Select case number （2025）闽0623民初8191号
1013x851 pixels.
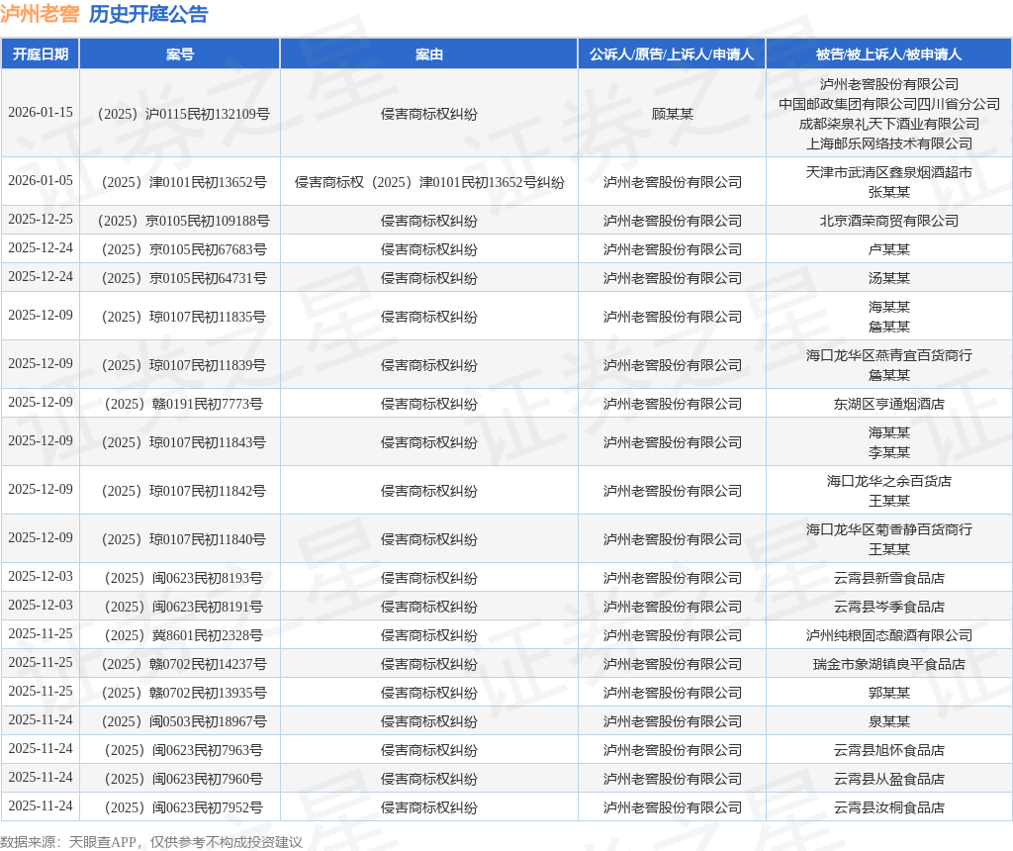(x=180, y=607)
